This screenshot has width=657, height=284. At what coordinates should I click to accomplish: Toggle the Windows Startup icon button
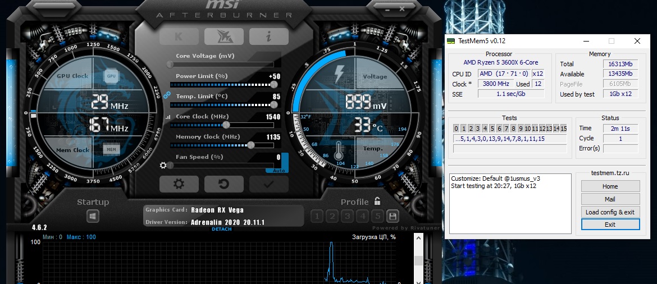[93, 216]
